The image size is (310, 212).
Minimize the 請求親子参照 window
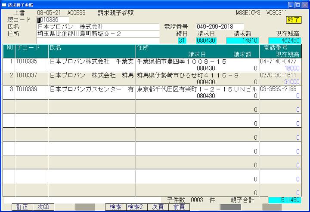[291, 5]
